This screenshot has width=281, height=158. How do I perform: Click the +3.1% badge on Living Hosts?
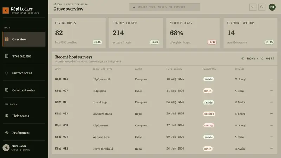click(x=97, y=42)
